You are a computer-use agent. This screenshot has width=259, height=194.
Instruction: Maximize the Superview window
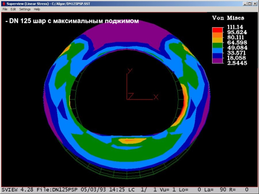(x=250, y=4)
